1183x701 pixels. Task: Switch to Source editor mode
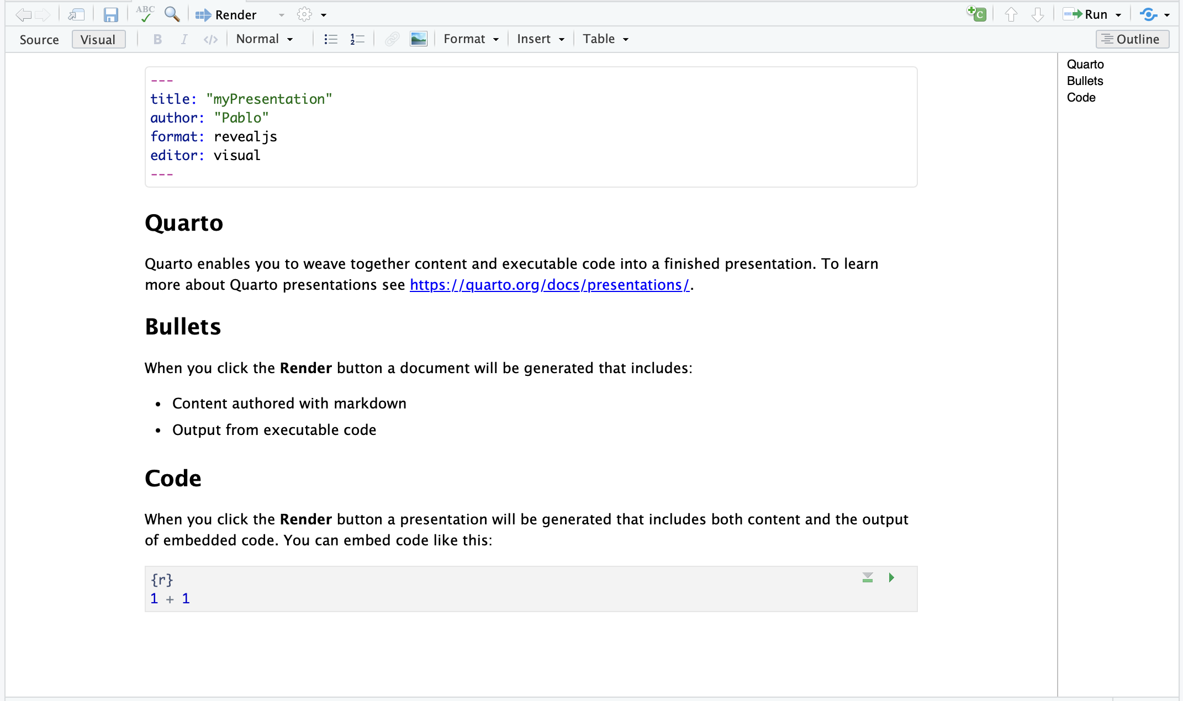pos(39,40)
